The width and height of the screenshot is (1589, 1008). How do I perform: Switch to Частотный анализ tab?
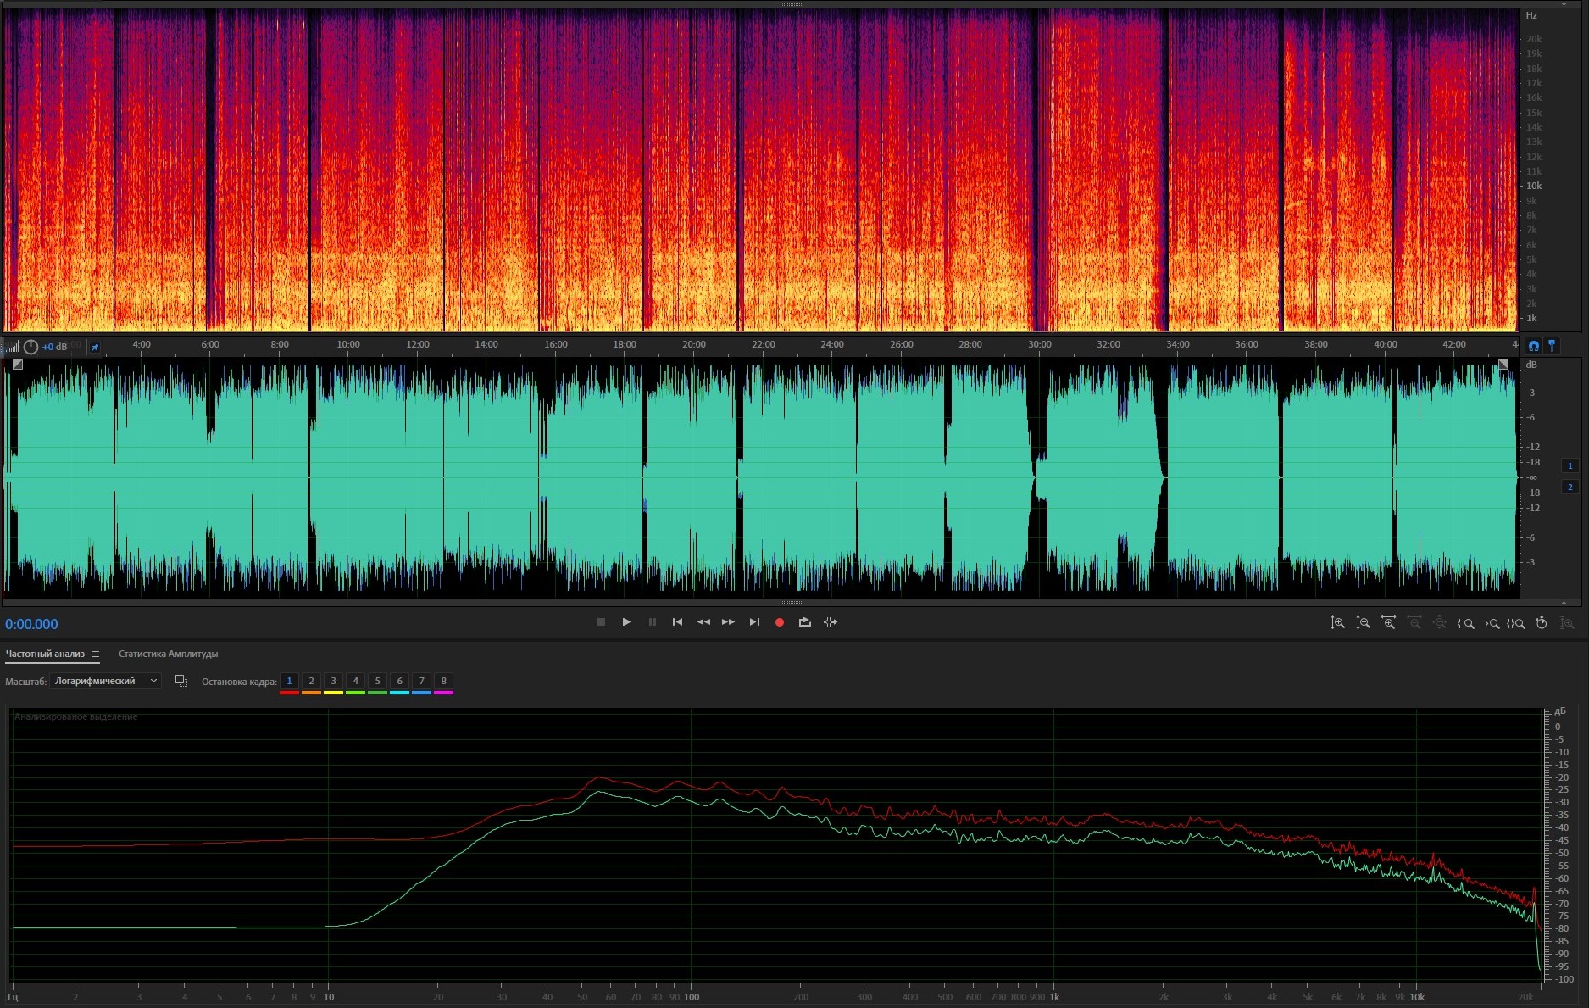[x=45, y=654]
